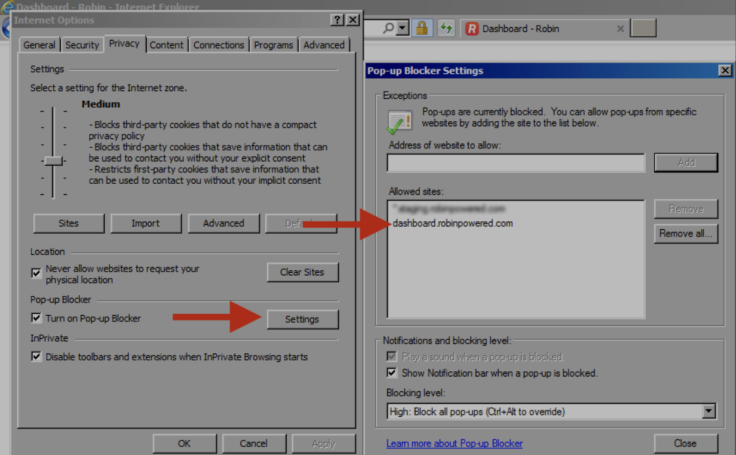Click the lock security icon in the toolbar

click(x=422, y=28)
